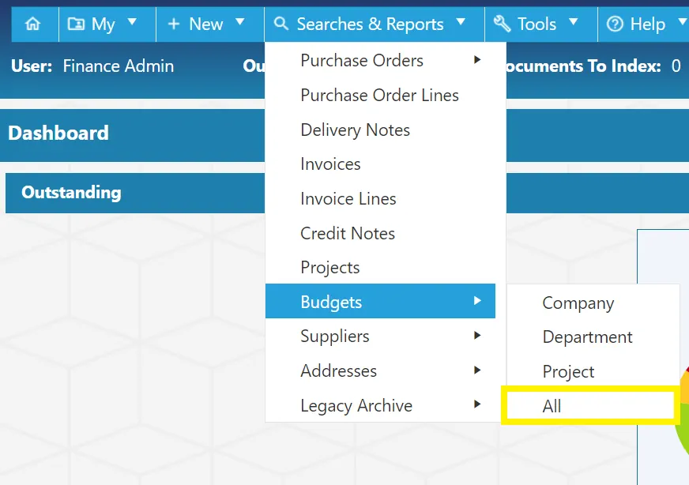Screen dimensions: 689x485
Task: Select Purchase Orders menu entry
Action: (381, 60)
